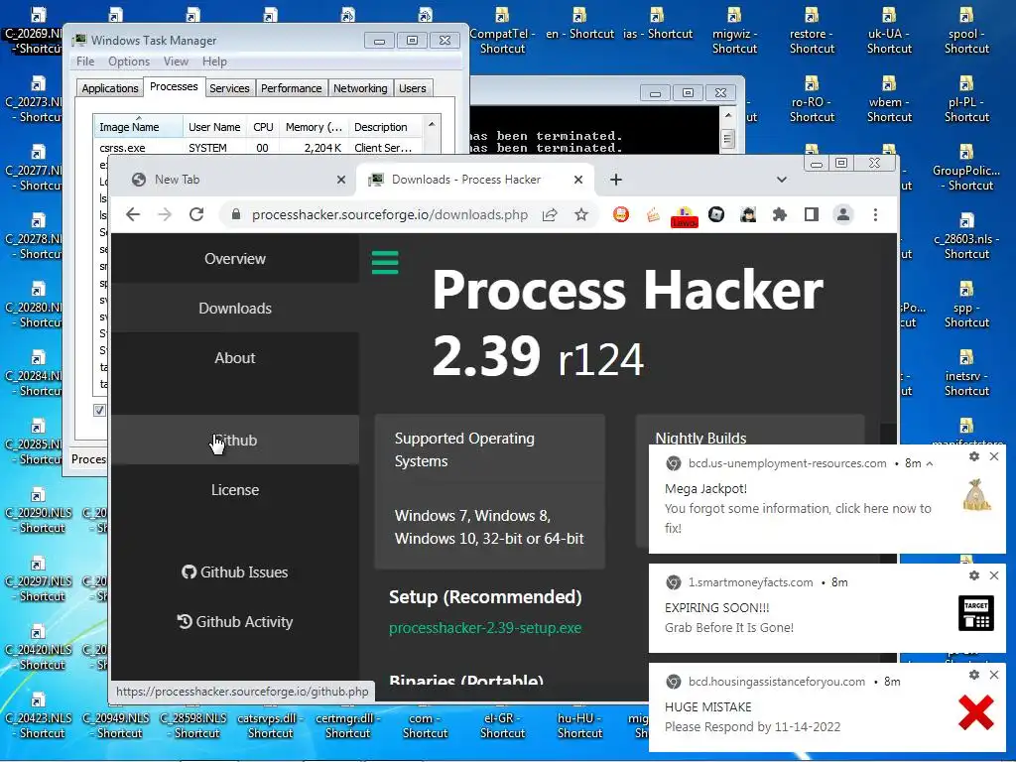Viewport: 1016px width, 762px height.
Task: Close the New Tab tab
Action: (x=341, y=180)
